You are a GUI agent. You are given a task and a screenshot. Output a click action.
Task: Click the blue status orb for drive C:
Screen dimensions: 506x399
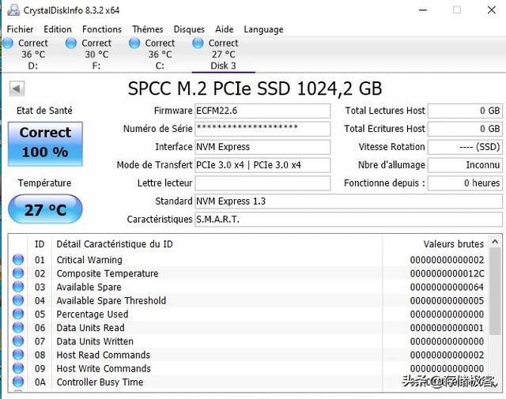pyautogui.click(x=134, y=43)
